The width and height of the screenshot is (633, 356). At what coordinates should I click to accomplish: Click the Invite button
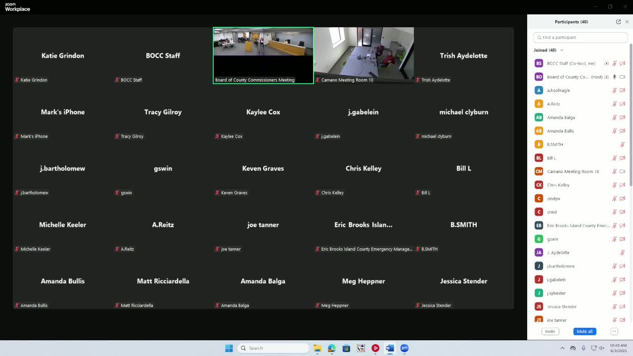[x=550, y=331]
